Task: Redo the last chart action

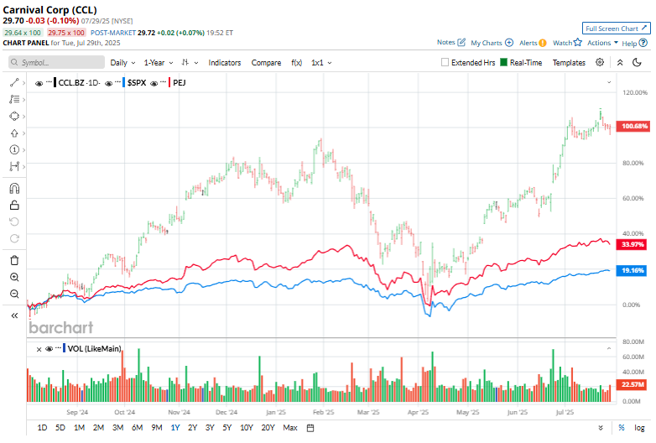Action: pyautogui.click(x=14, y=238)
